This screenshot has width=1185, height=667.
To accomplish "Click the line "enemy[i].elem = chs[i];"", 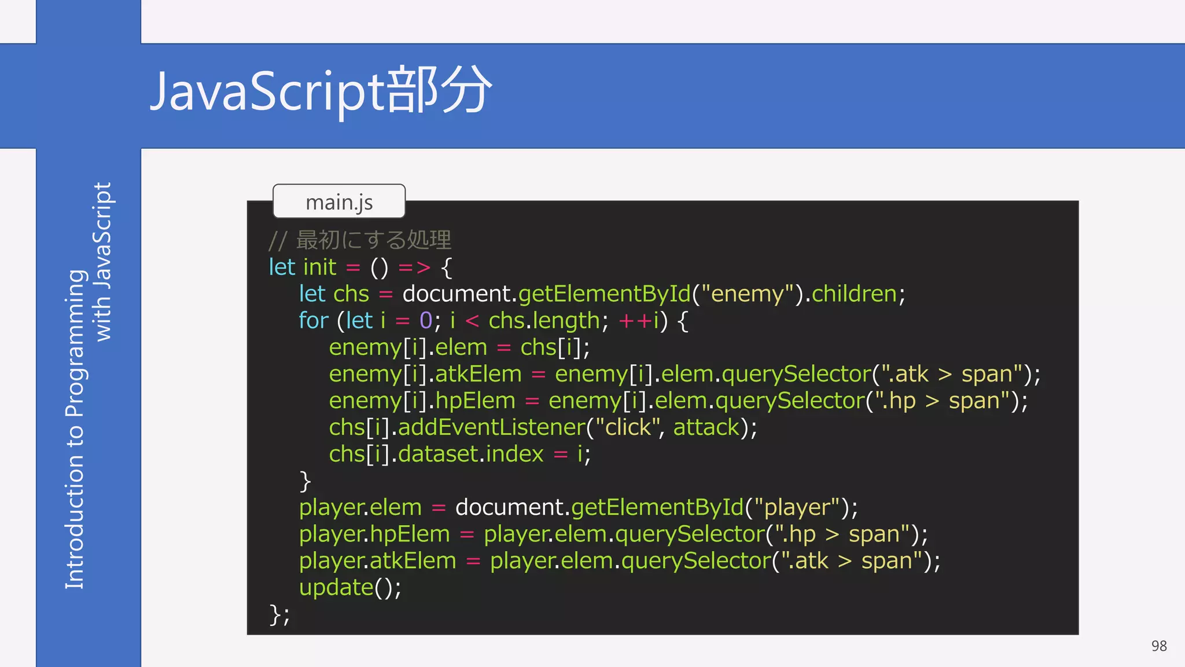I will (459, 347).
